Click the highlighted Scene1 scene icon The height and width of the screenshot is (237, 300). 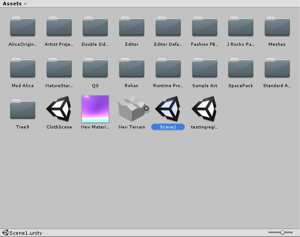[168, 109]
